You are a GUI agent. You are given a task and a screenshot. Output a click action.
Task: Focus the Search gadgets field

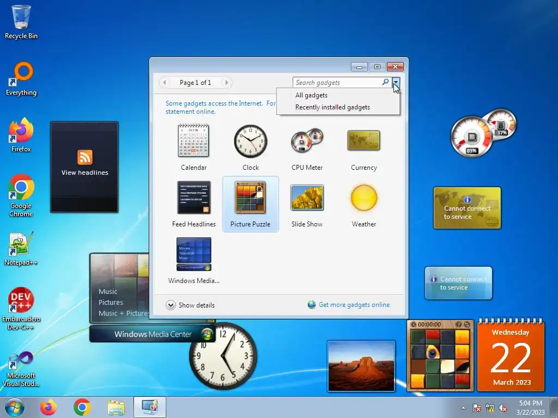point(338,83)
